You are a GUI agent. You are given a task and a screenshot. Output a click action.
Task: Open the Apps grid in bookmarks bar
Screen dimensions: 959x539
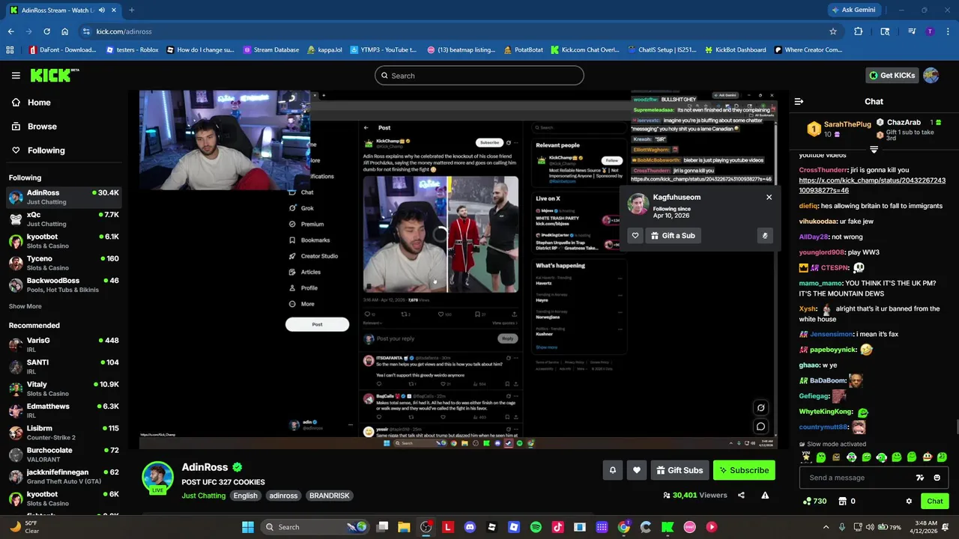point(10,50)
